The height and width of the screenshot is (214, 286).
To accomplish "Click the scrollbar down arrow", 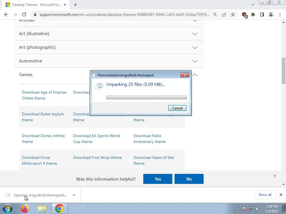I will click(x=284, y=184).
